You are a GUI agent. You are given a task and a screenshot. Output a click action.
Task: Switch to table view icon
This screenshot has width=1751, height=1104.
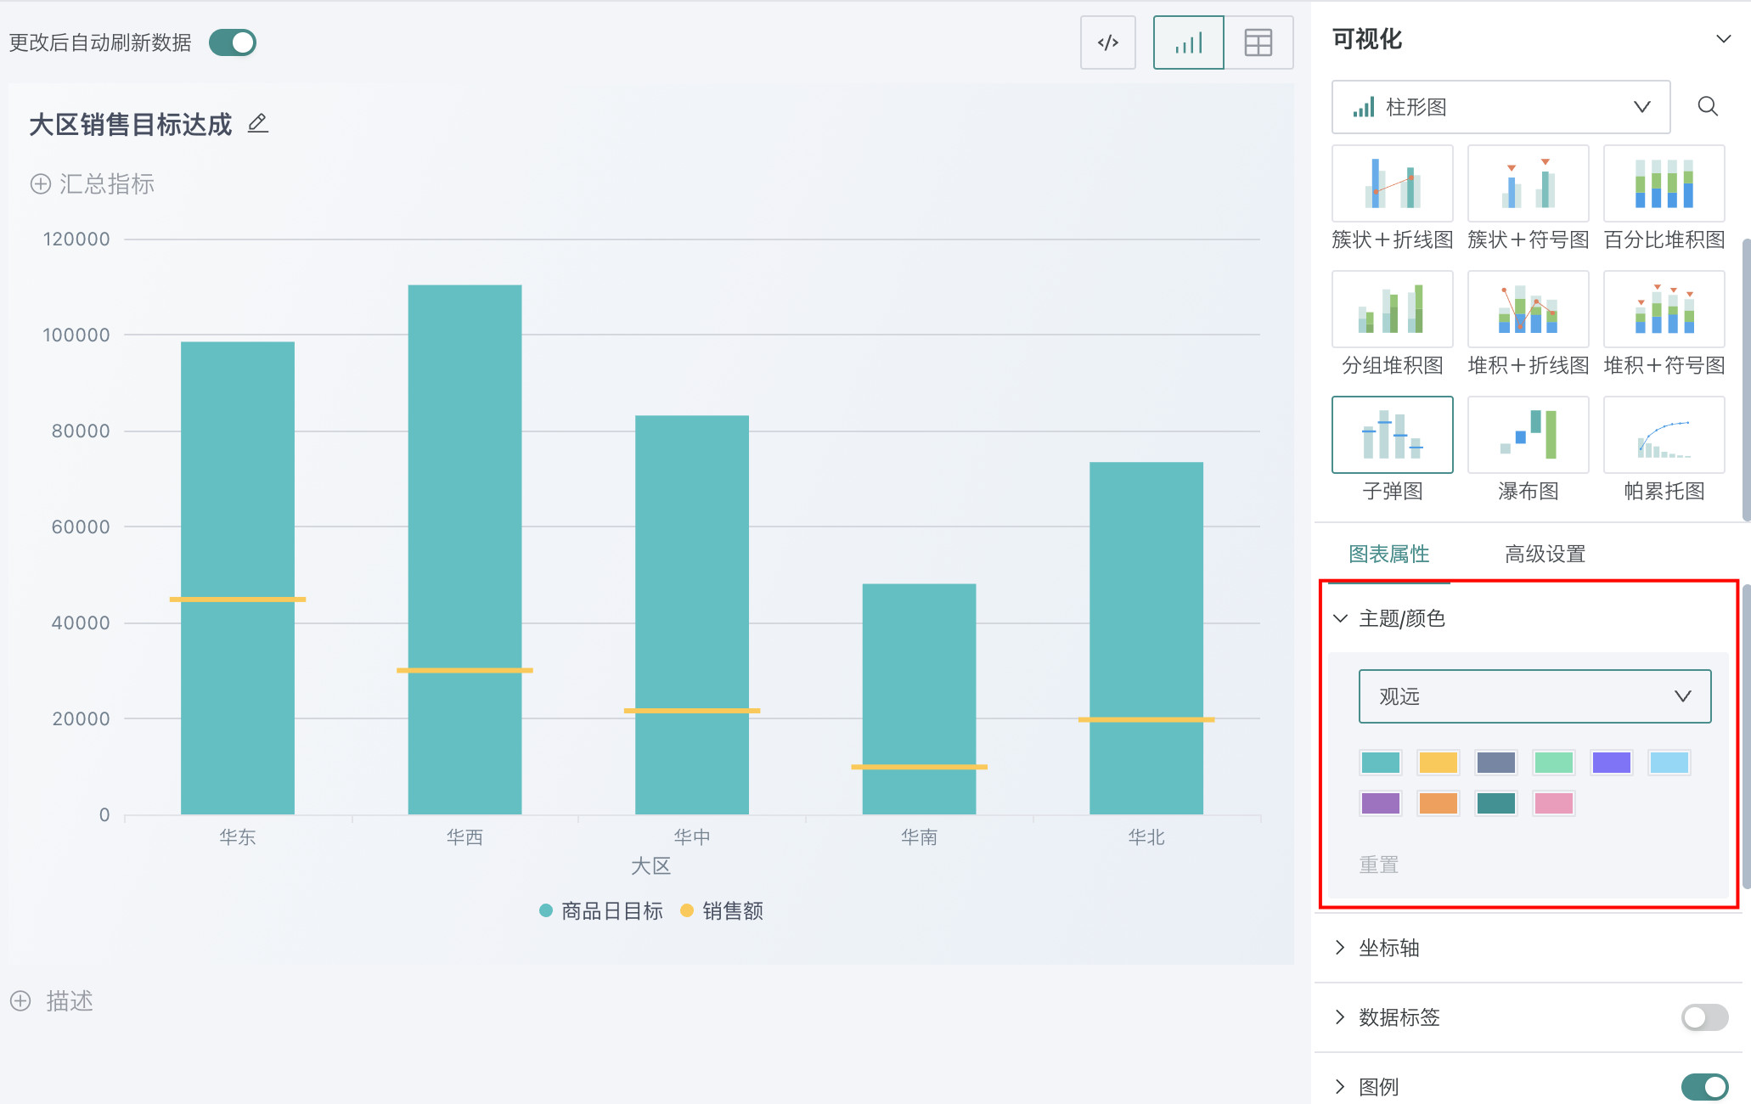1258,42
